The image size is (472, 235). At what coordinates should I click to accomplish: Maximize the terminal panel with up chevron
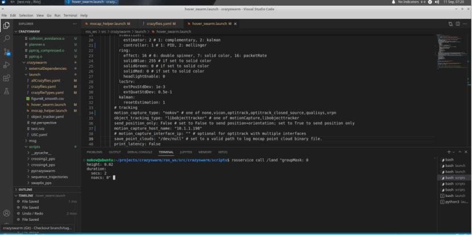(x=461, y=152)
